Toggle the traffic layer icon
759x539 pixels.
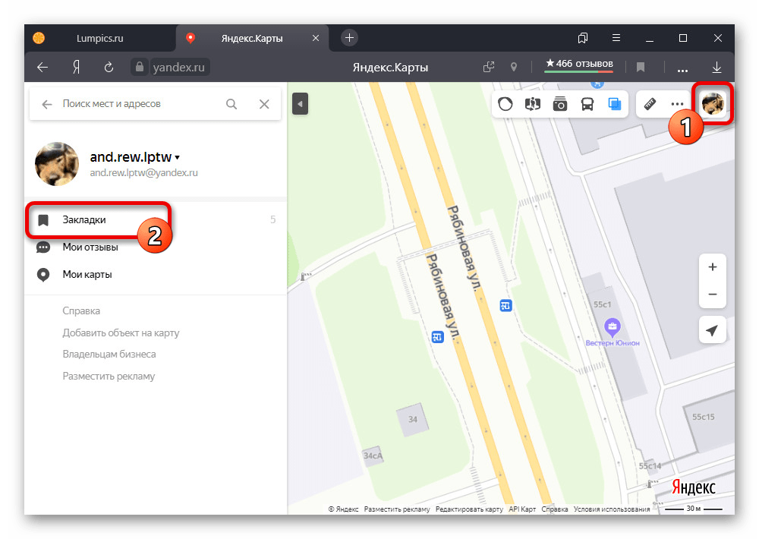[505, 104]
